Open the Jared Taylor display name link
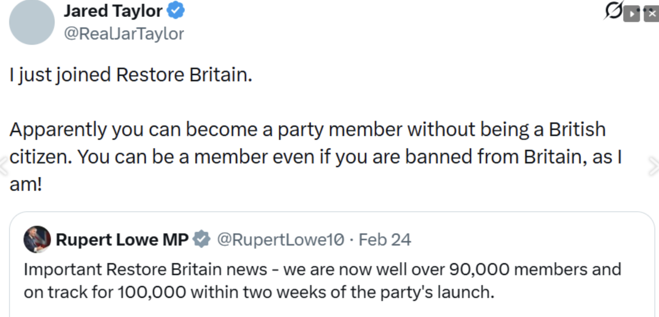The image size is (659, 317). [113, 11]
